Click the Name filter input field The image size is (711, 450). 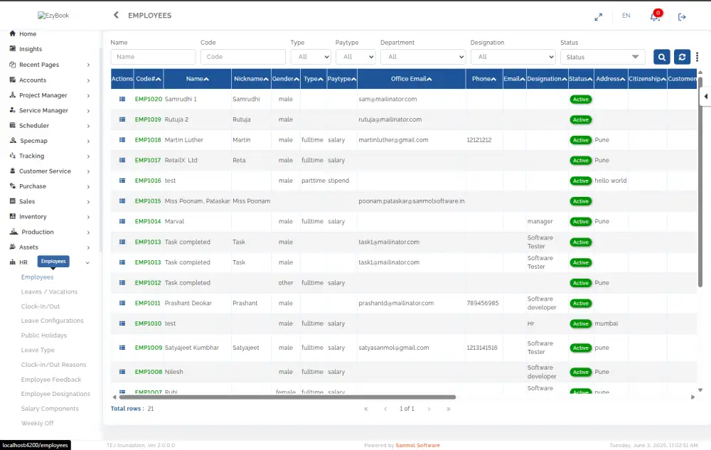tap(152, 57)
